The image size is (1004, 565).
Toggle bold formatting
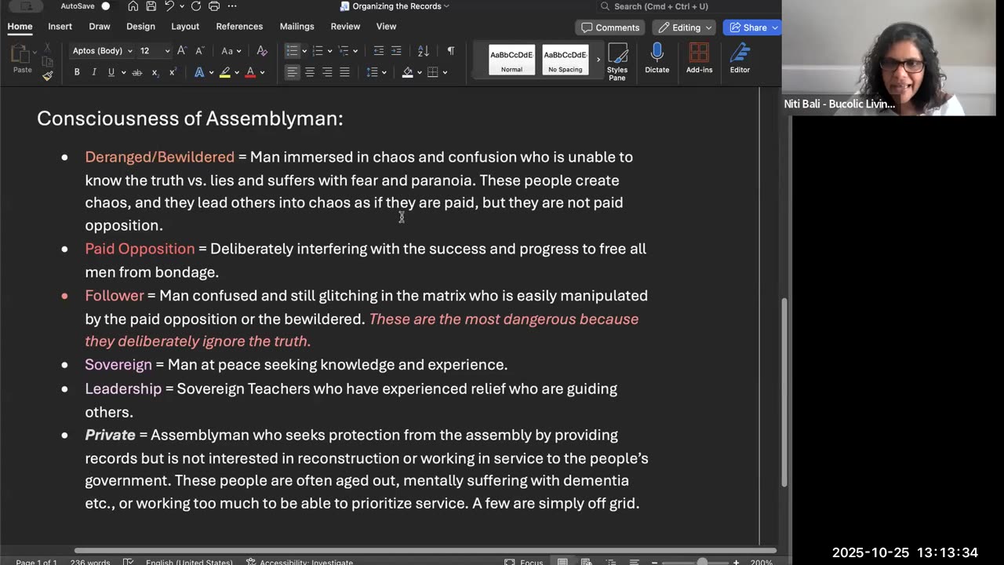click(x=77, y=72)
